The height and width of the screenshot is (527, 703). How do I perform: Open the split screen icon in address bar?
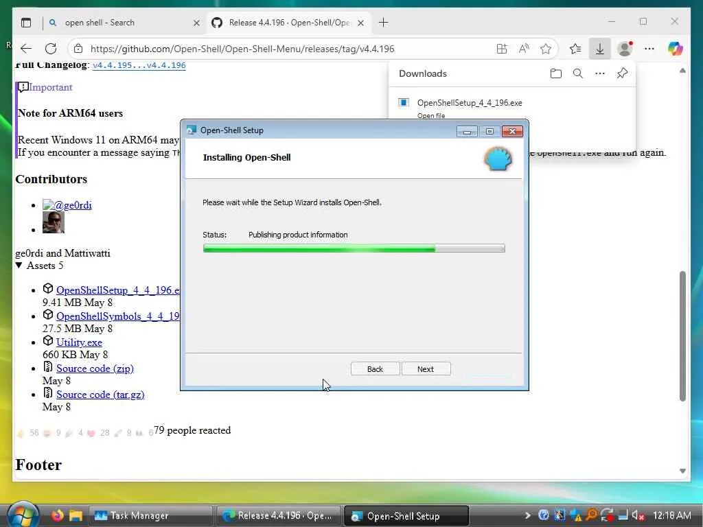click(502, 49)
